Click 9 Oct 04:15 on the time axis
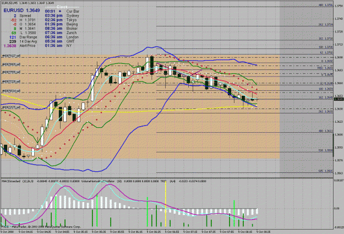The image size is (344, 234). coord(26,232)
